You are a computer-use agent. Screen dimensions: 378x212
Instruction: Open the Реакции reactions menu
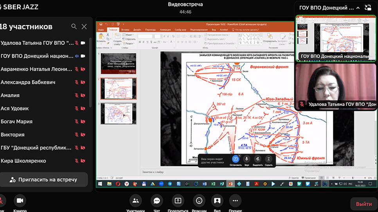[x=199, y=201]
